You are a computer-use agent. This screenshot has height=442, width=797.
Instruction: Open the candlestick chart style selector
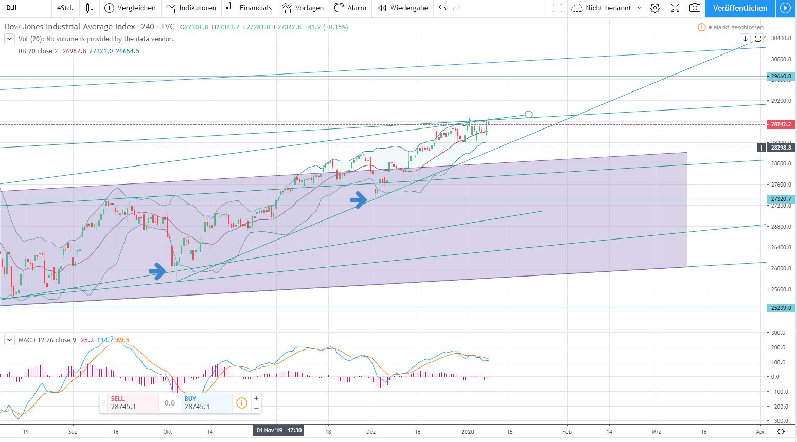(x=90, y=8)
